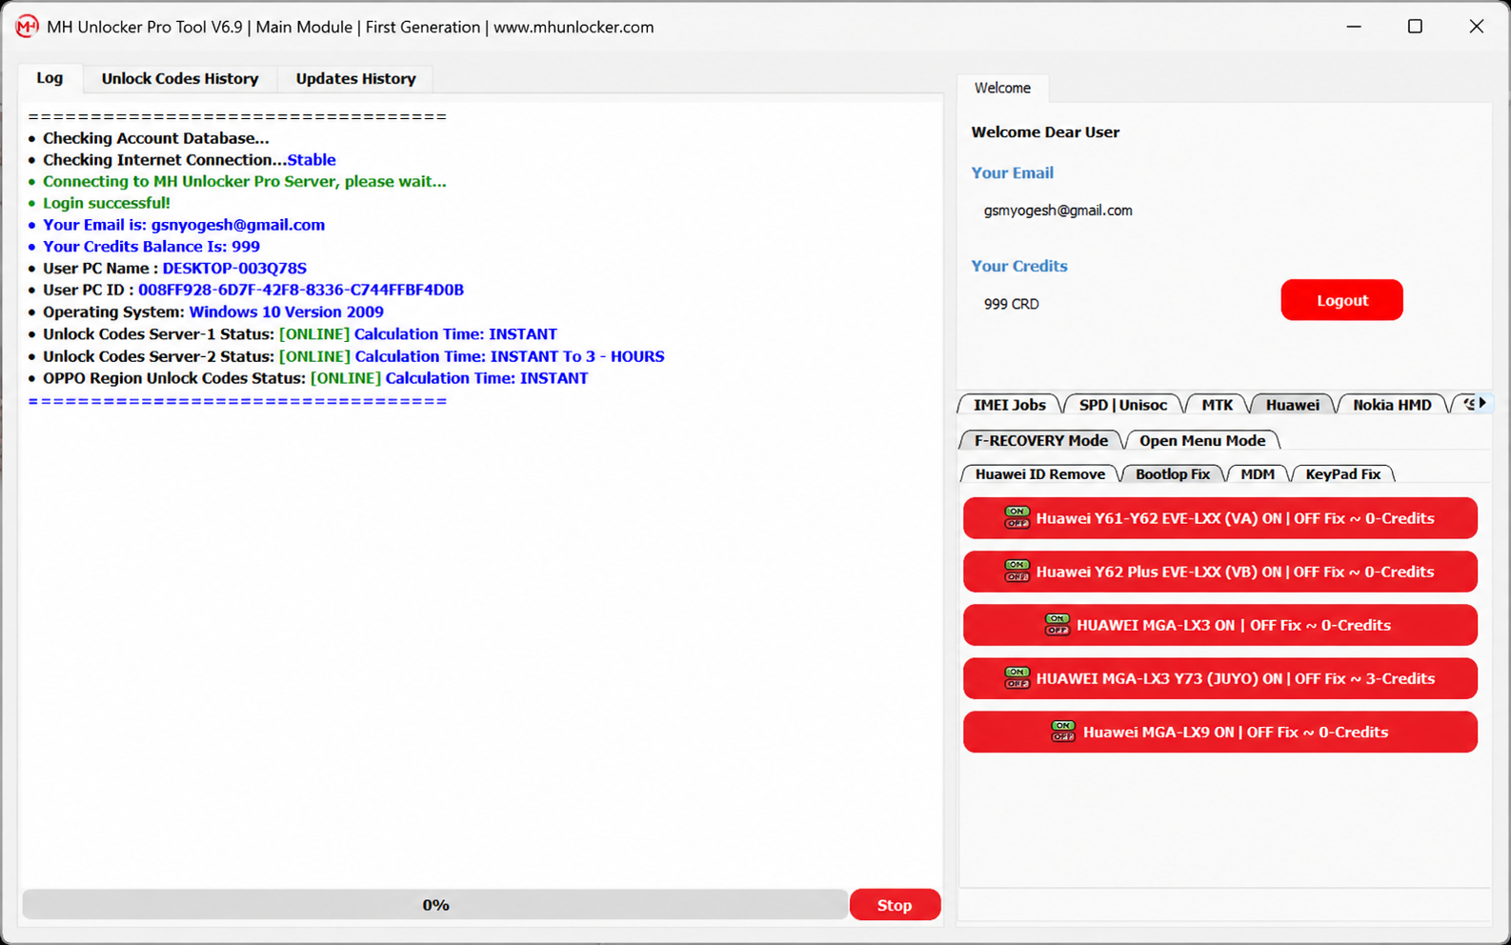
Task: Select the Welcome tab
Action: pyautogui.click(x=1002, y=88)
